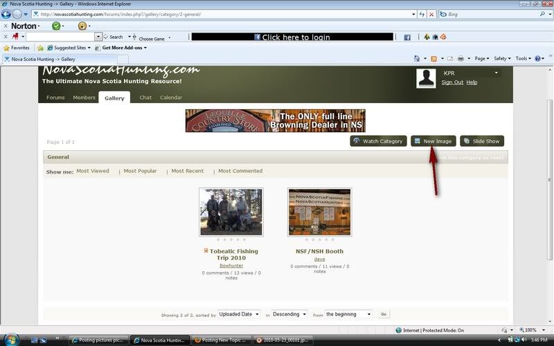This screenshot has height=346, width=554.
Task: Show Most Commented images
Action: [240, 171]
